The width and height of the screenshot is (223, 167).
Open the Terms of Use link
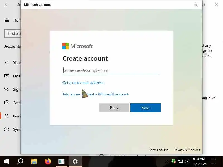[x=159, y=150]
